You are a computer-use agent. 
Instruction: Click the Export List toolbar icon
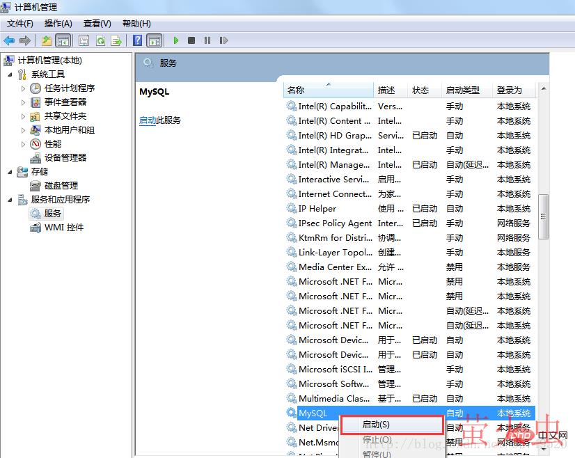[x=116, y=41]
